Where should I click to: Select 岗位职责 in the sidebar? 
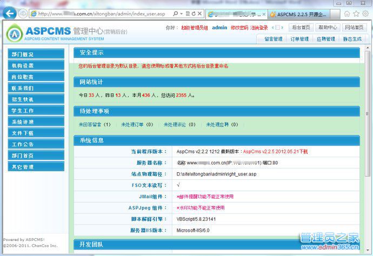pyautogui.click(x=36, y=77)
